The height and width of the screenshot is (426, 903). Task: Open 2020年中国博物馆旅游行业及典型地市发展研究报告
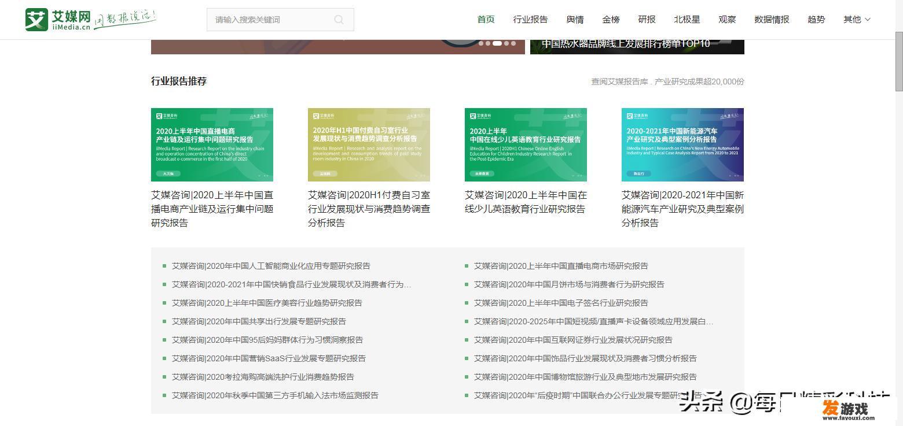(585, 377)
